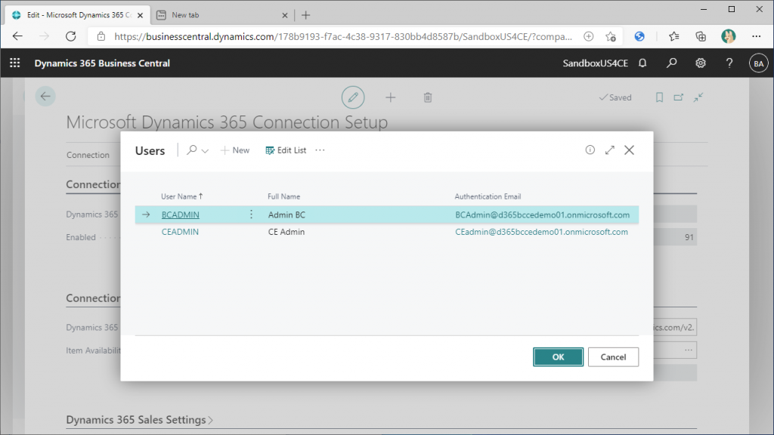The image size is (774, 435).
Task: Click the Cancel button
Action: pos(613,357)
